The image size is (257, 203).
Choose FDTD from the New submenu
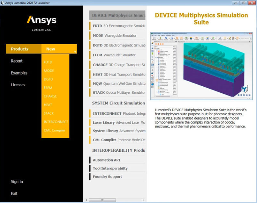tap(48, 62)
